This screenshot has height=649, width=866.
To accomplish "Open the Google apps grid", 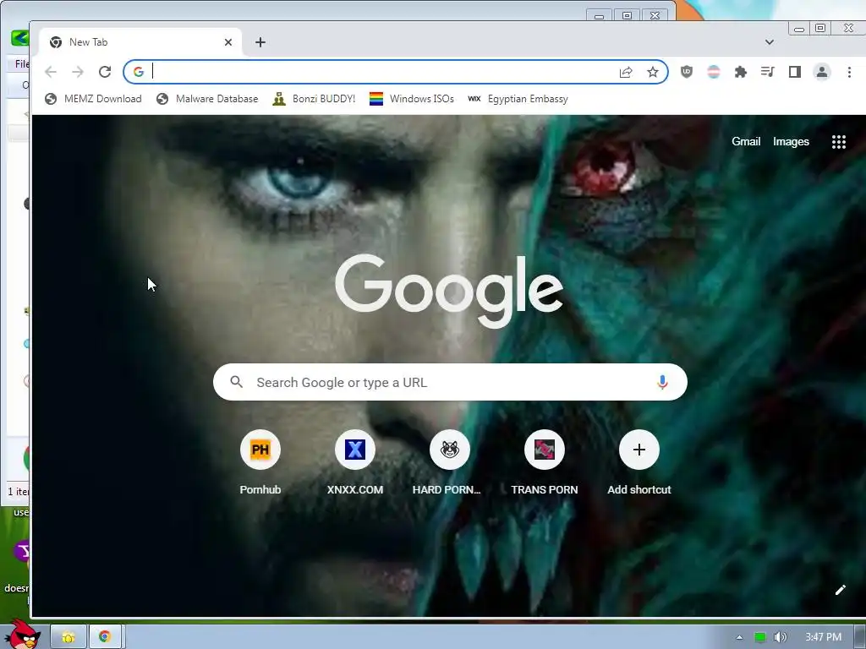I will point(839,142).
